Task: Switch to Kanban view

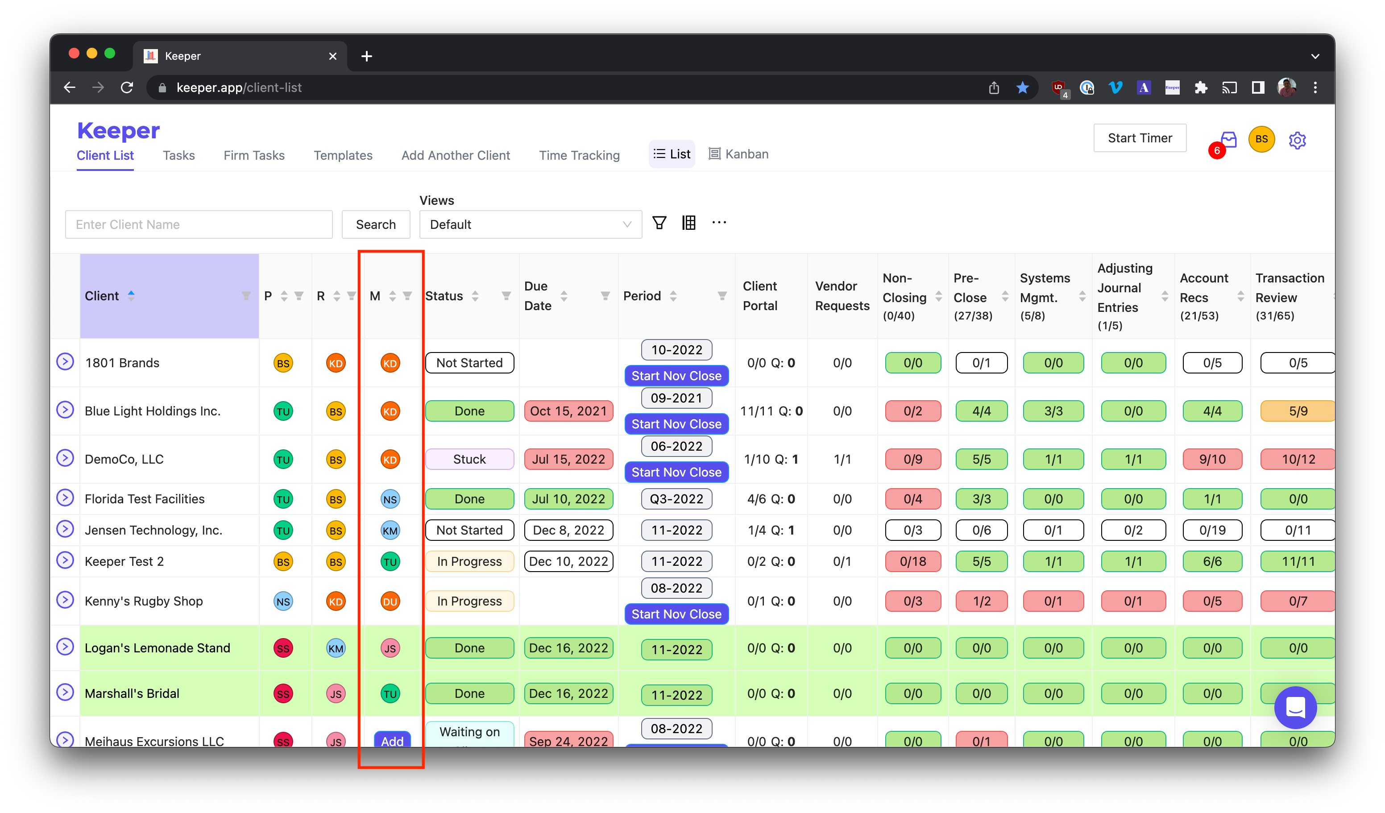Action: coord(738,154)
